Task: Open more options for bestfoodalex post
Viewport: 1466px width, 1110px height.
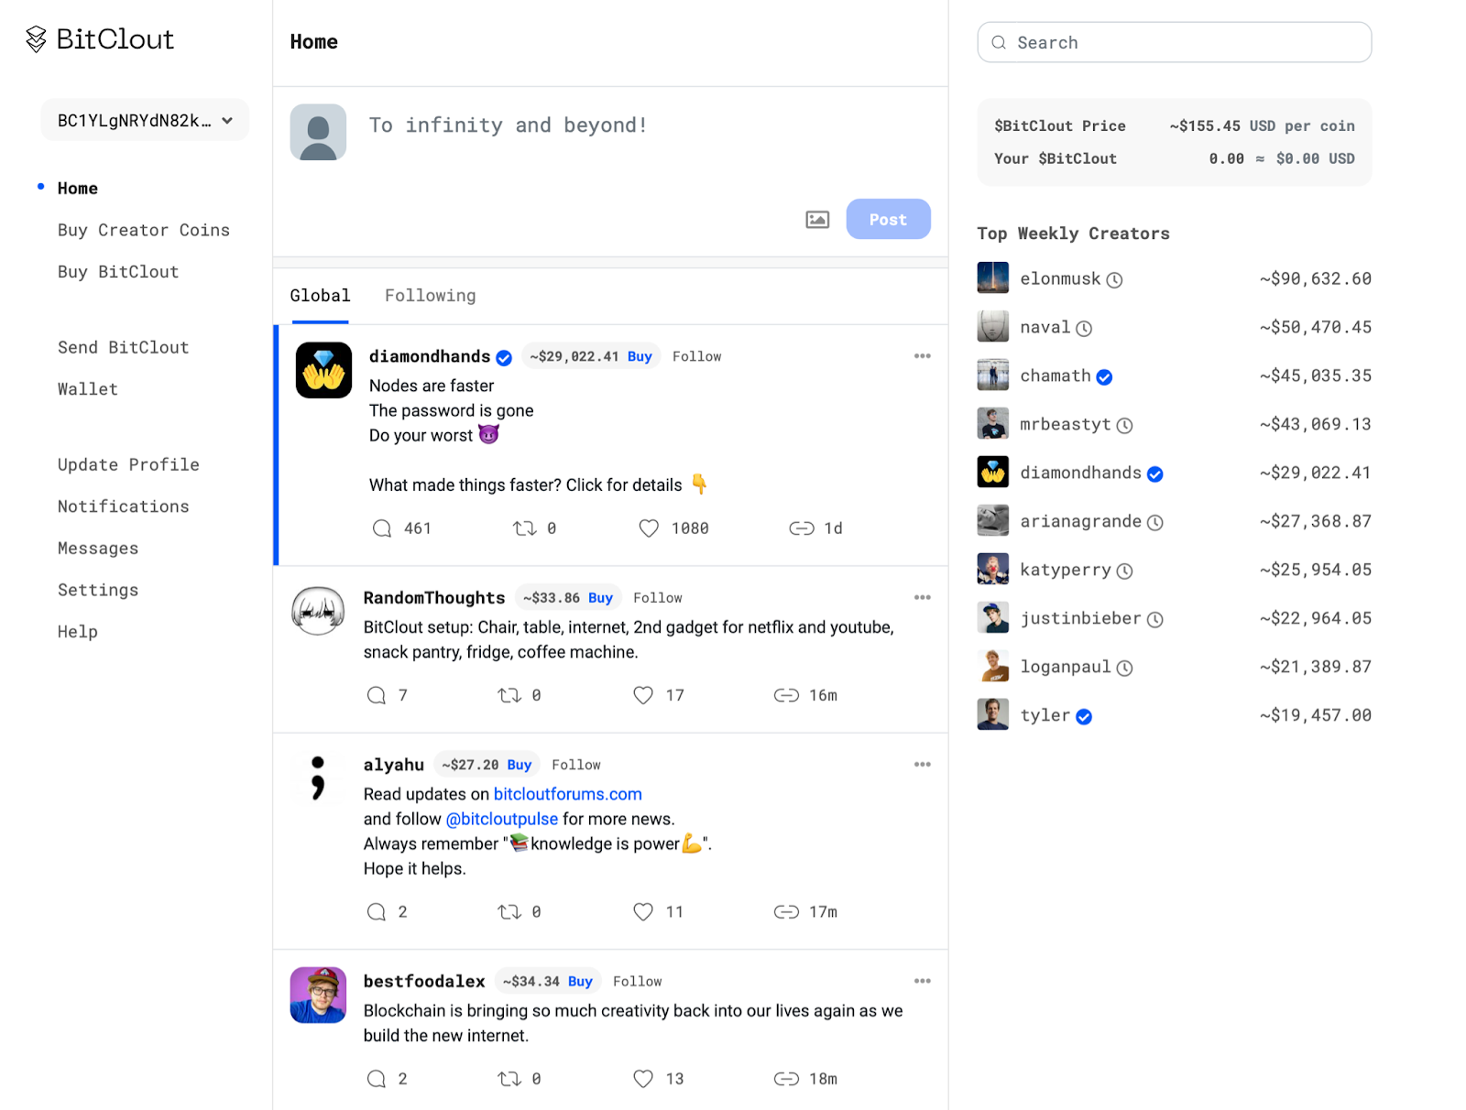Action: pyautogui.click(x=922, y=981)
